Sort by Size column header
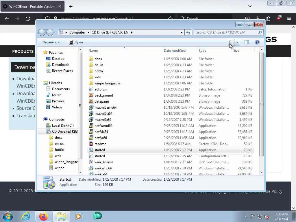The height and width of the screenshot is (222, 296). [x=243, y=51]
